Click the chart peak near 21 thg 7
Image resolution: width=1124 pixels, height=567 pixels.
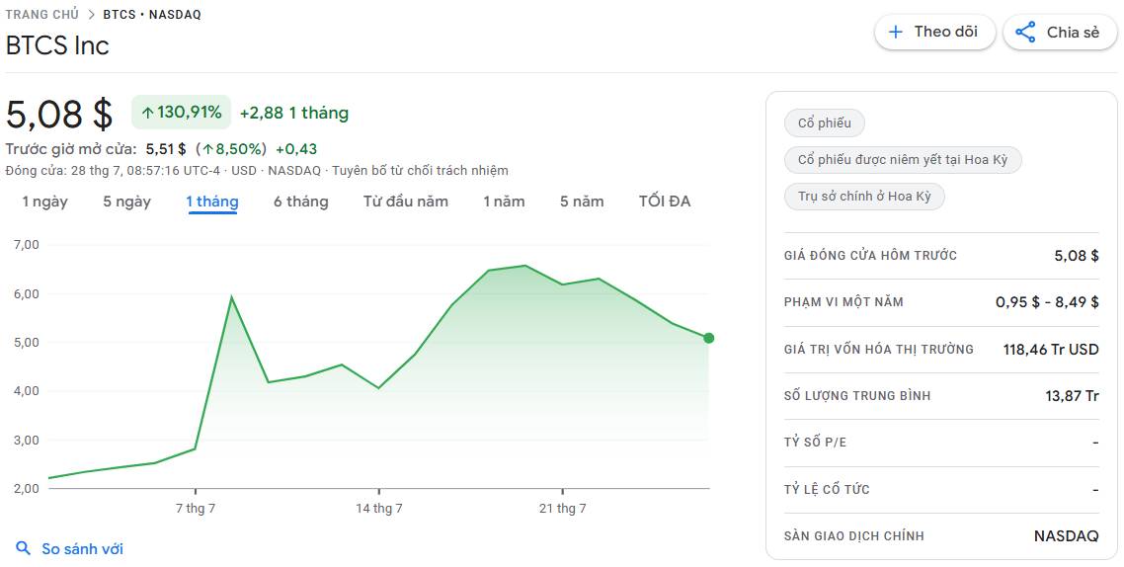point(524,265)
